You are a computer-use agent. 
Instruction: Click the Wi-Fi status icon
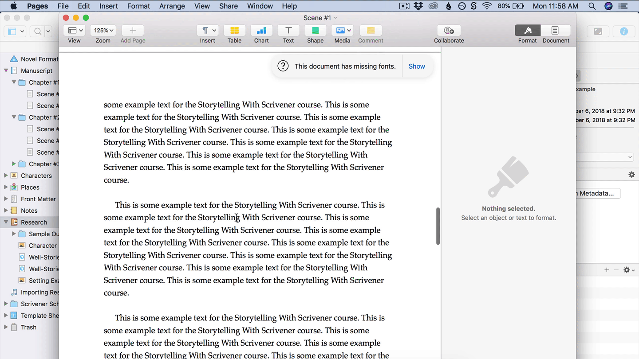point(487,6)
